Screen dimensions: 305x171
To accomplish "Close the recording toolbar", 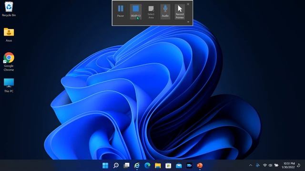I will tap(188, 4).
